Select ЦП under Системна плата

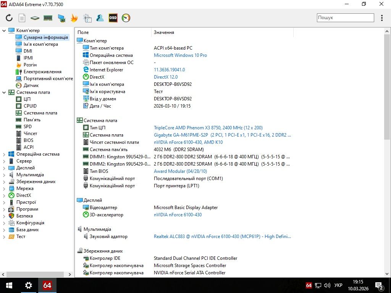[27, 99]
